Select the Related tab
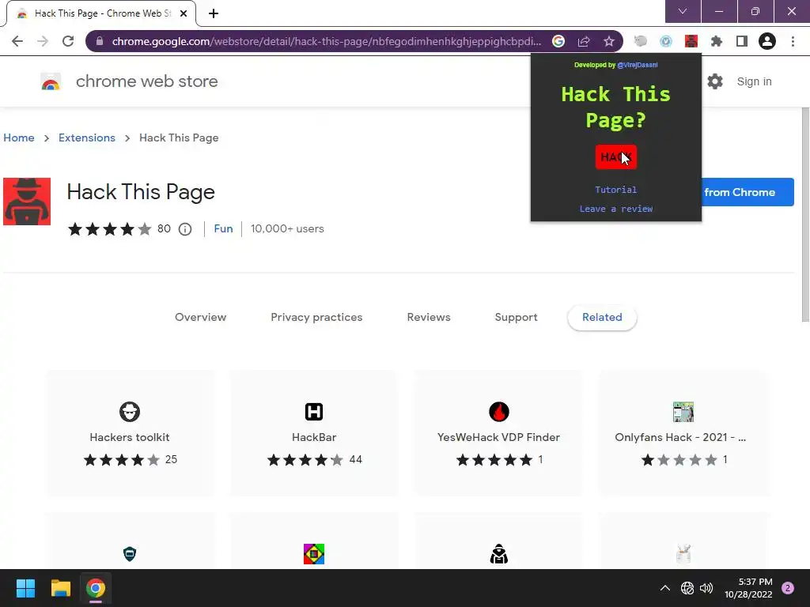Viewport: 810px width, 607px height. click(602, 318)
